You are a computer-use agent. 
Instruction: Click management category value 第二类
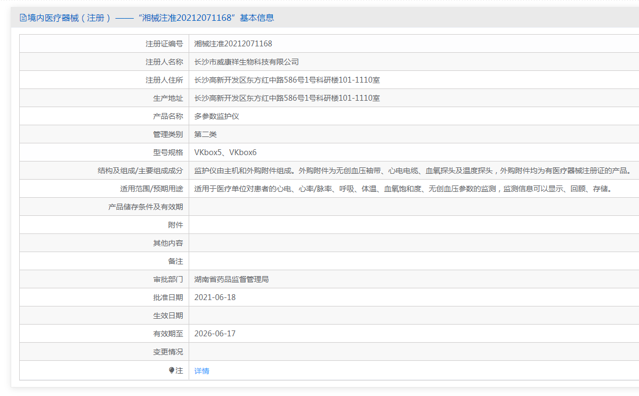[x=205, y=134]
